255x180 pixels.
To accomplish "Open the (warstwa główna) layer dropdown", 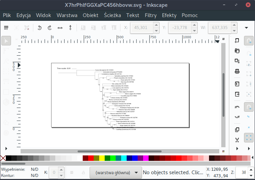I will [x=116, y=172].
